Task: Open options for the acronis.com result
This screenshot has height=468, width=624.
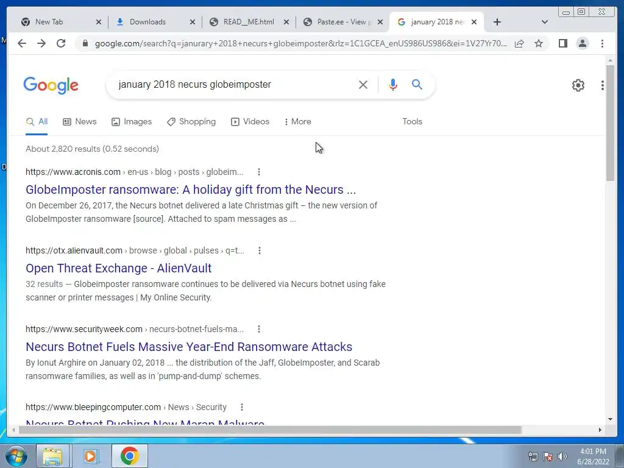Action: (x=259, y=172)
